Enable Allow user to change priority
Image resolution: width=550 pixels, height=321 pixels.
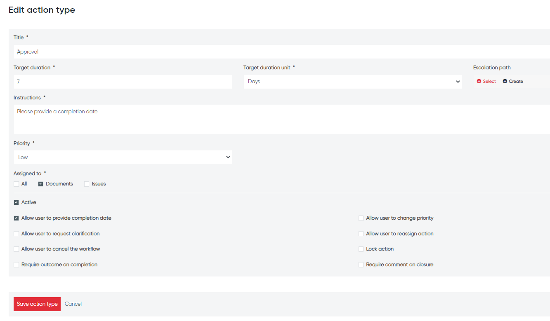pyautogui.click(x=361, y=218)
